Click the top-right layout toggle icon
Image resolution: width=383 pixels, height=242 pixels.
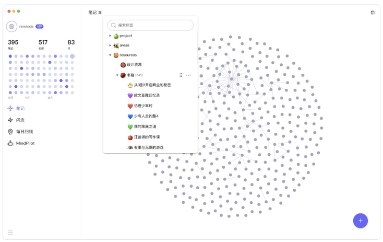[x=373, y=13]
